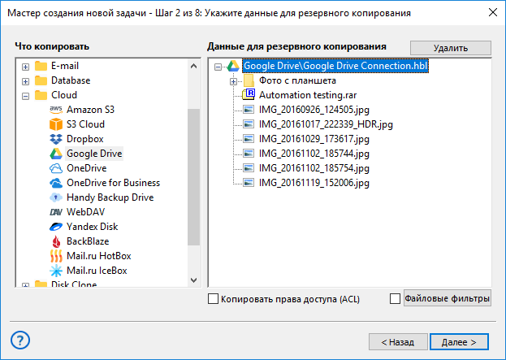Select the Amazon S3 aws icon
Viewport: 506px width, 360px height.
[x=56, y=110]
